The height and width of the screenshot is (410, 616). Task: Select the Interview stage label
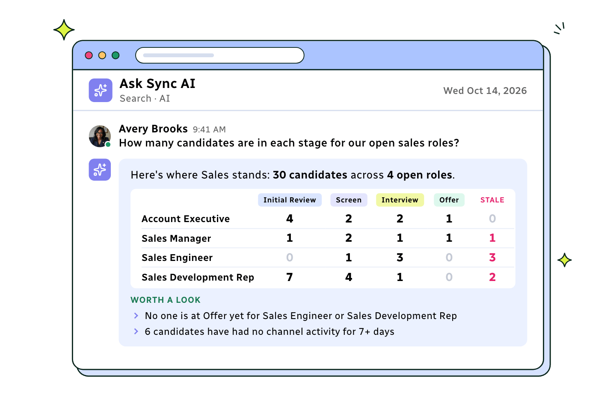(x=400, y=200)
